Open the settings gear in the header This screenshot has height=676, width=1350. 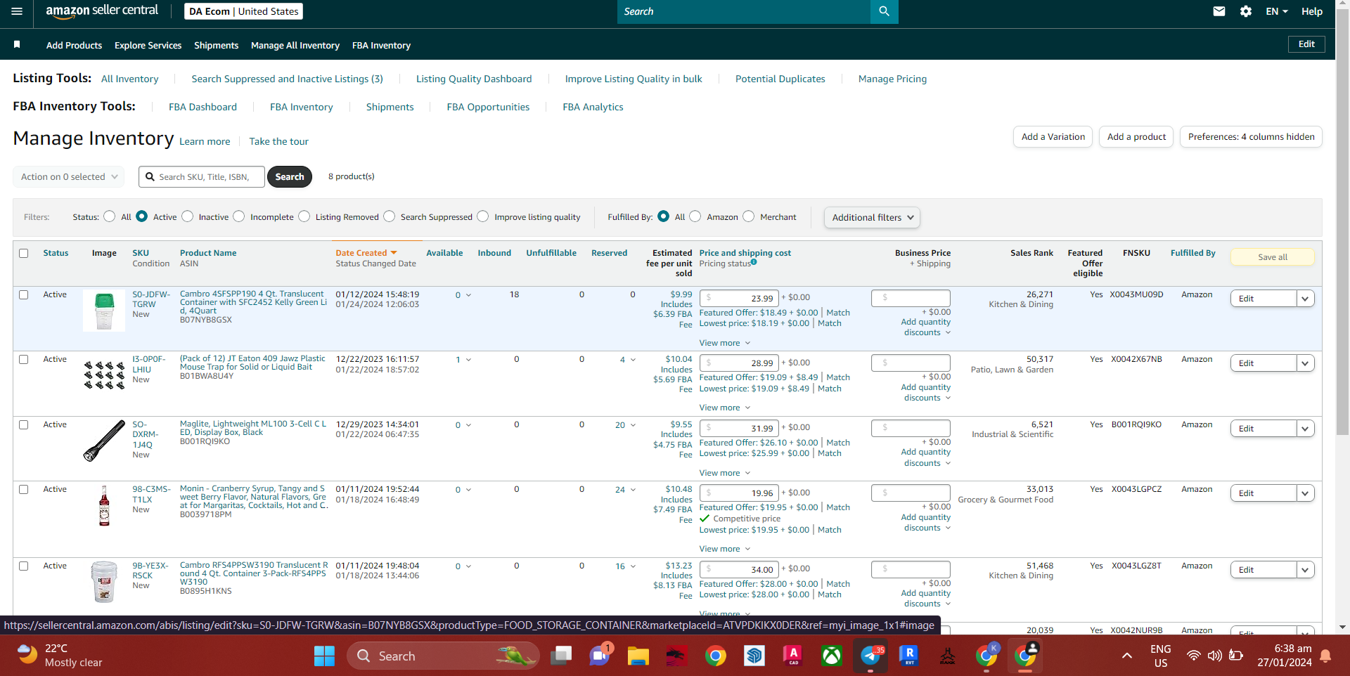1246,11
